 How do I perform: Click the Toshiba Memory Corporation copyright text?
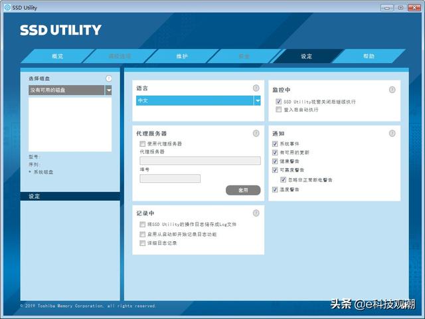pos(88,306)
